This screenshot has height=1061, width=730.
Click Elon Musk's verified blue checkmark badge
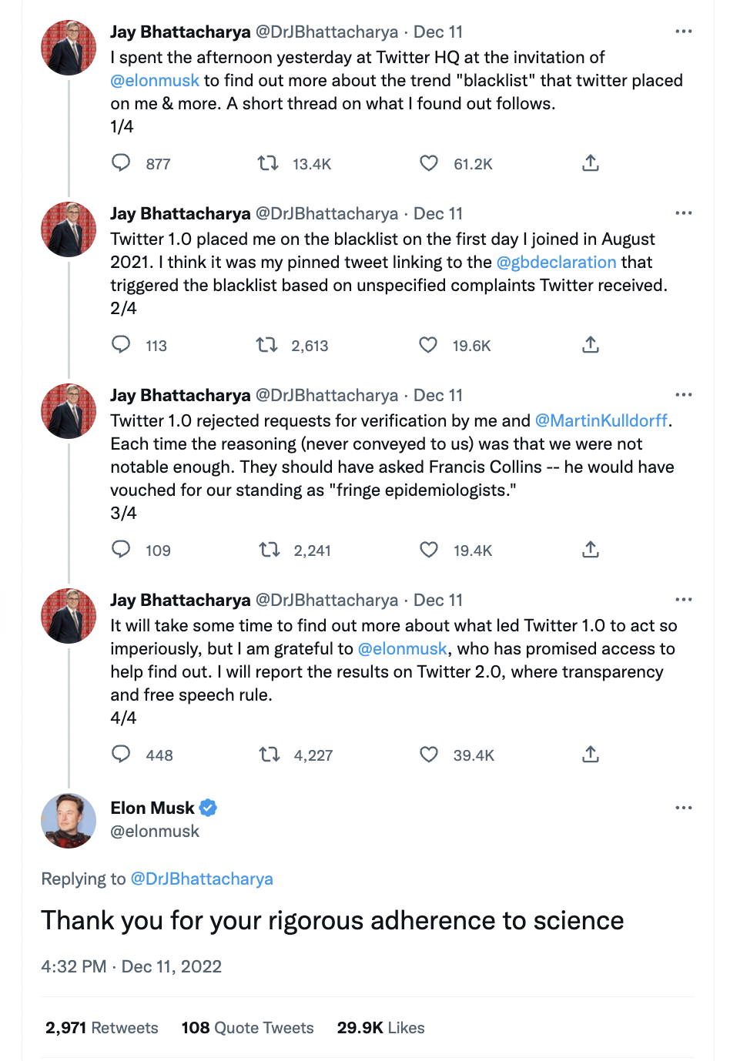207,808
